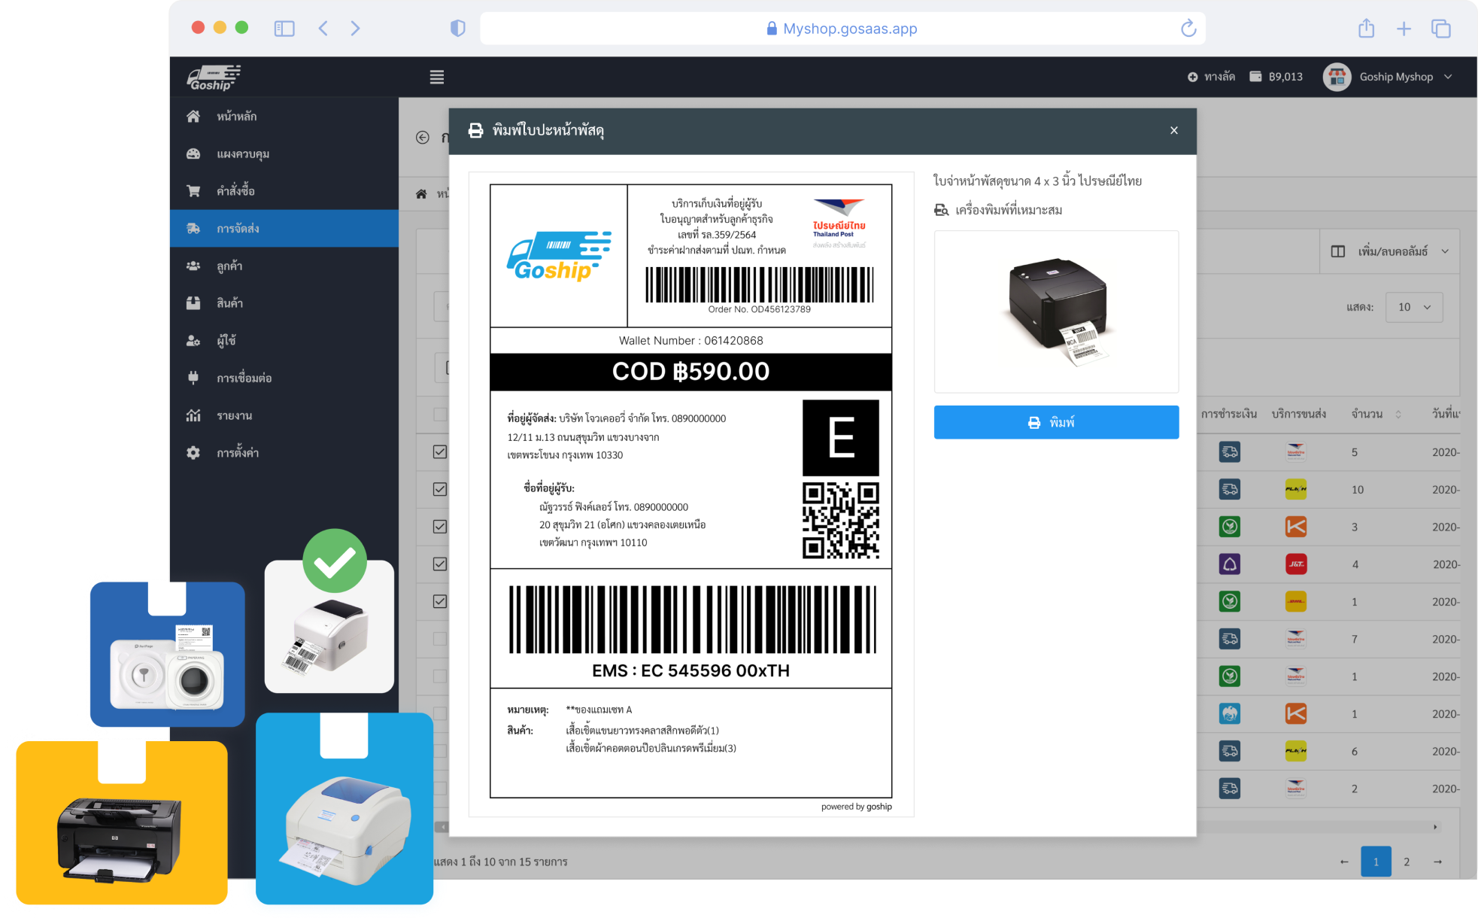Click the payment icon in quantity 5 row

[x=1230, y=452]
